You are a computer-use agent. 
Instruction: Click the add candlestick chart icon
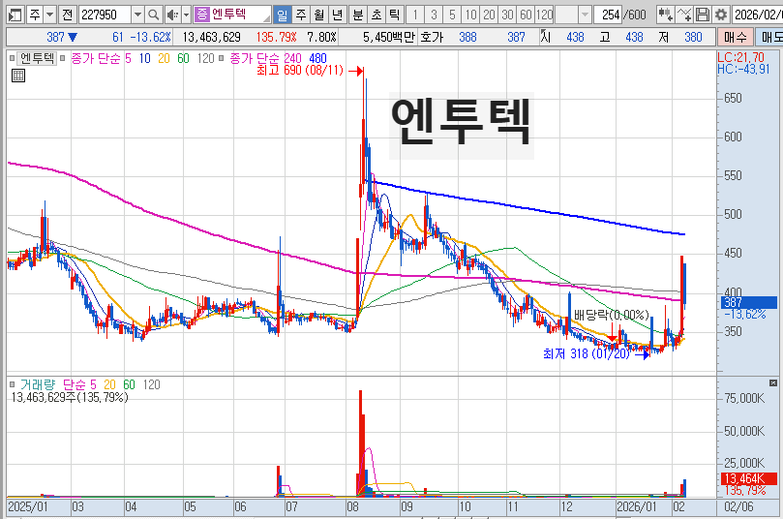click(665, 15)
